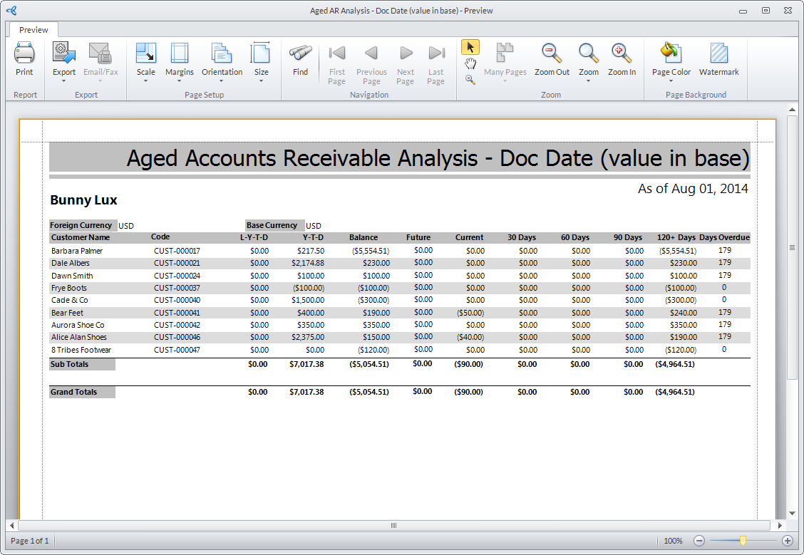Select the small magnifier tool
804x555 pixels.
(470, 80)
